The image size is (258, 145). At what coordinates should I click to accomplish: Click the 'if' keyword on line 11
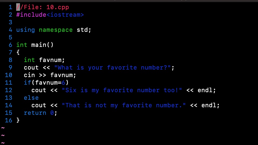(28, 82)
